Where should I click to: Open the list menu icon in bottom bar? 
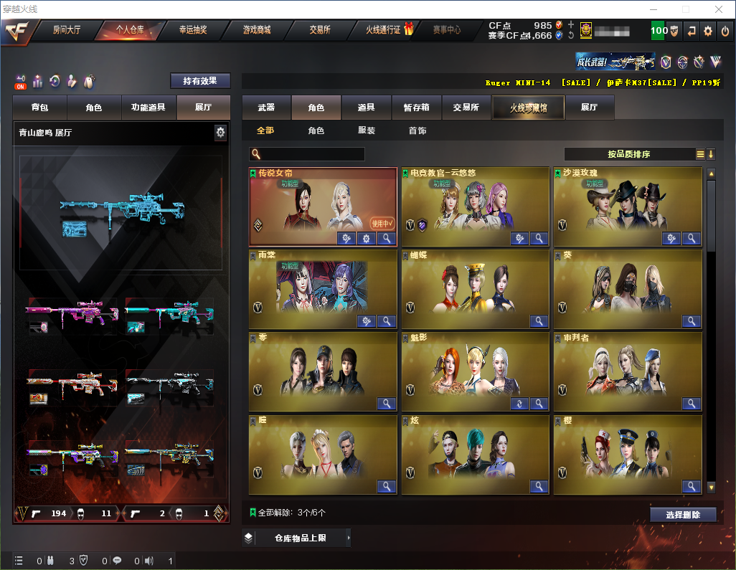click(x=19, y=561)
